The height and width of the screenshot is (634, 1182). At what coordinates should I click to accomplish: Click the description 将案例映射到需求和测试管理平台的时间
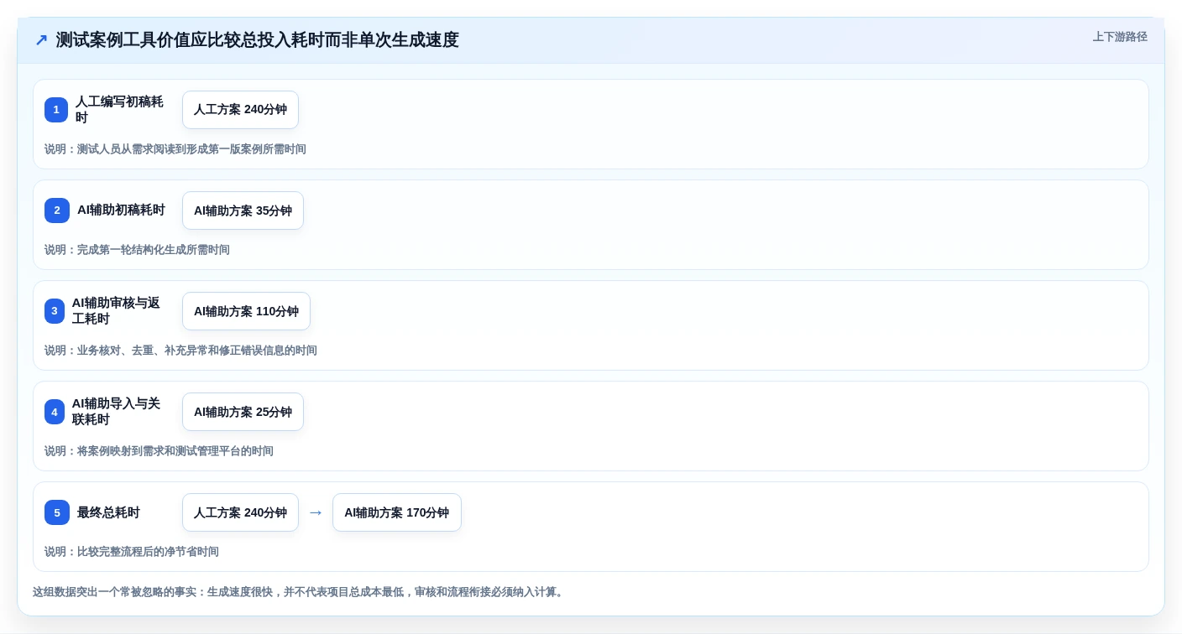[x=159, y=451]
